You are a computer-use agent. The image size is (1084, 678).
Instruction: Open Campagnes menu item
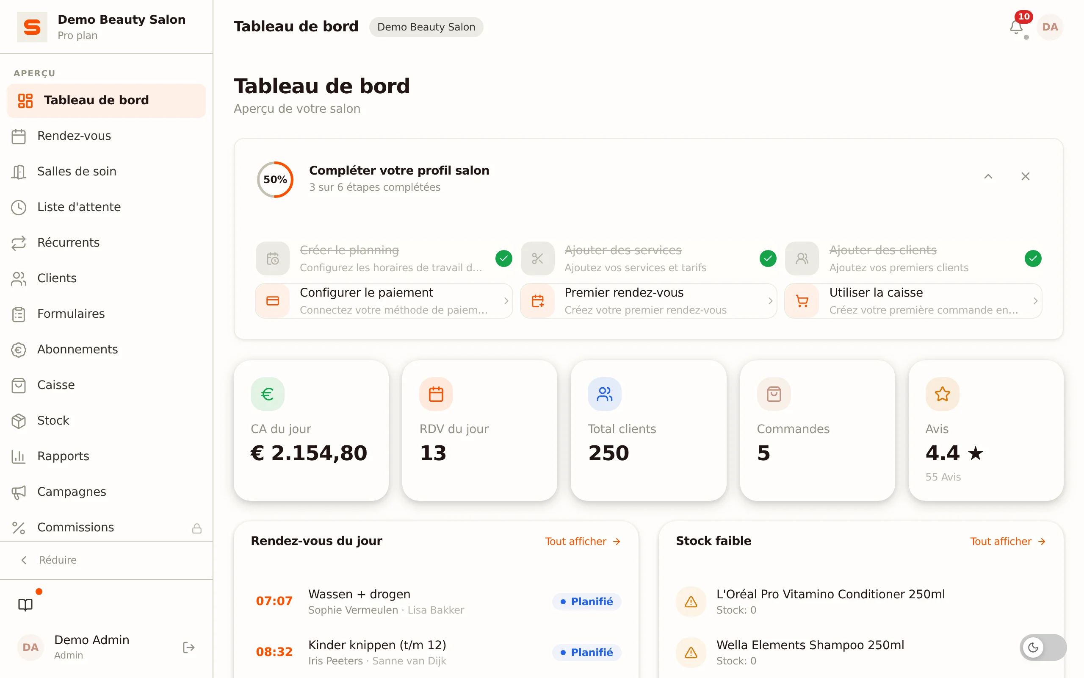106,492
